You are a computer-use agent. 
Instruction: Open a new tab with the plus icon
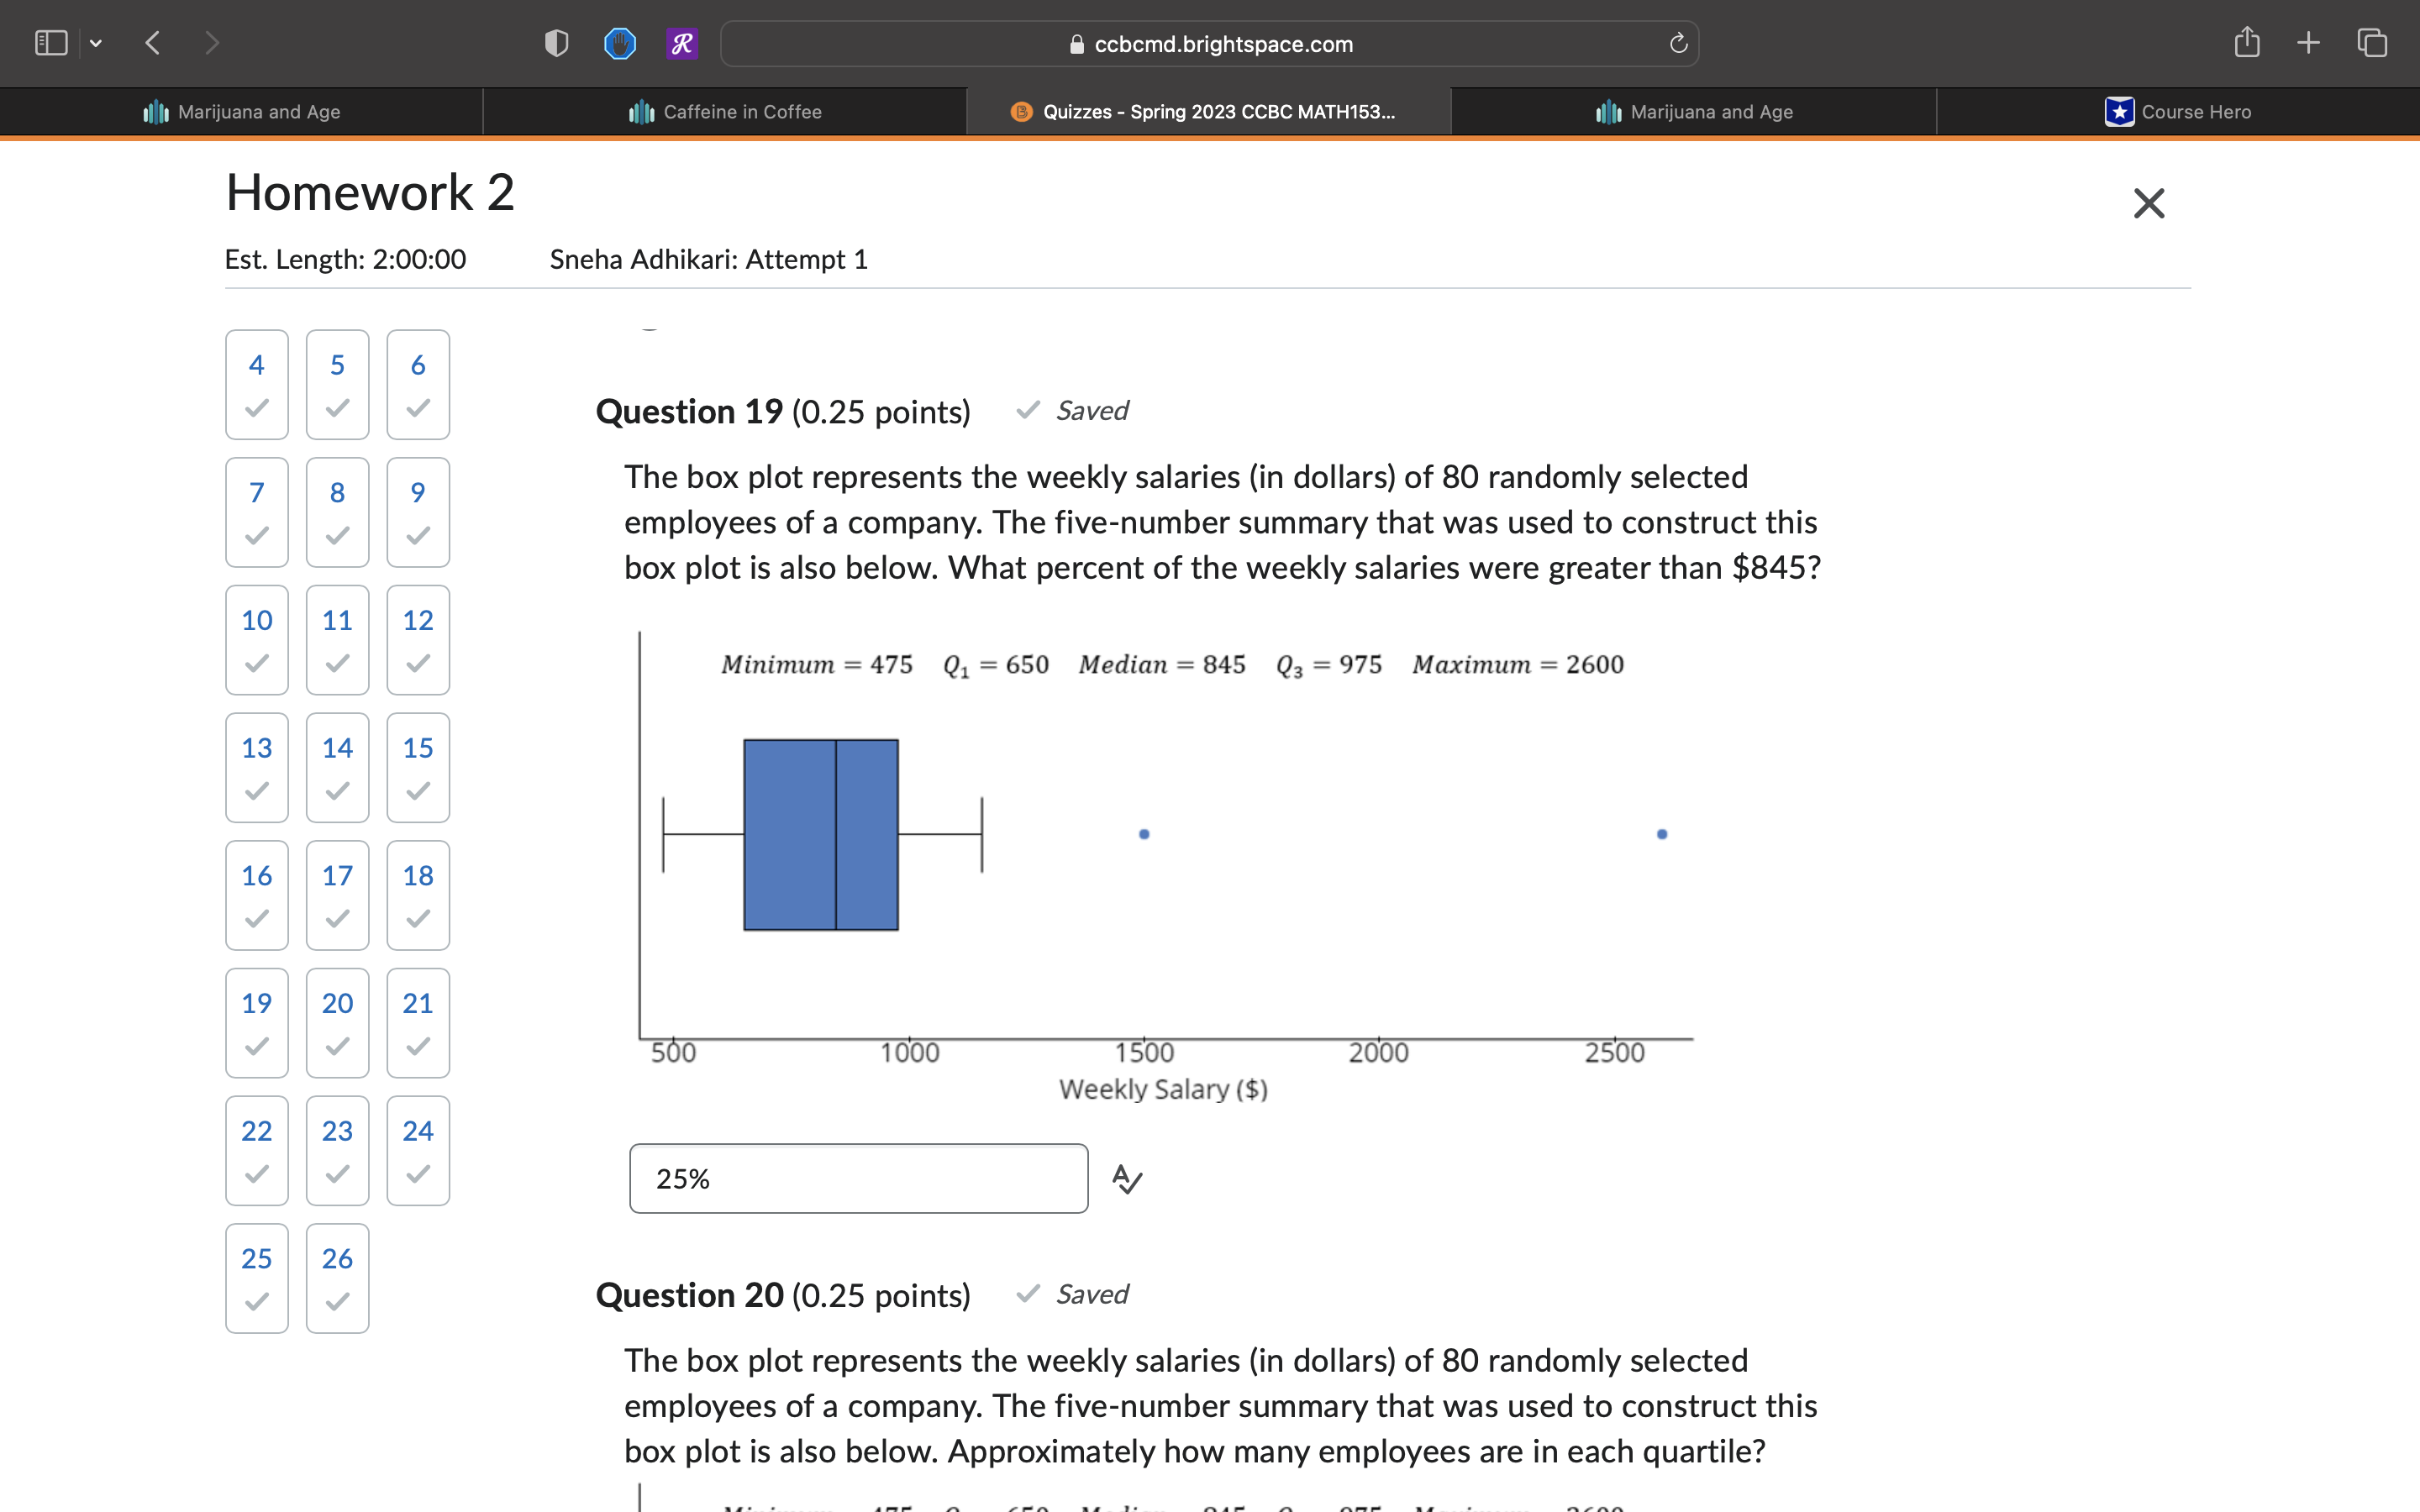tap(2308, 43)
